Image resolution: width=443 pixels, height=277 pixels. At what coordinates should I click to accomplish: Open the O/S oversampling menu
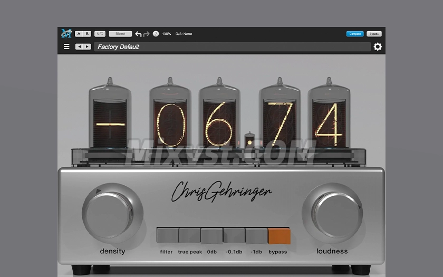pos(184,34)
